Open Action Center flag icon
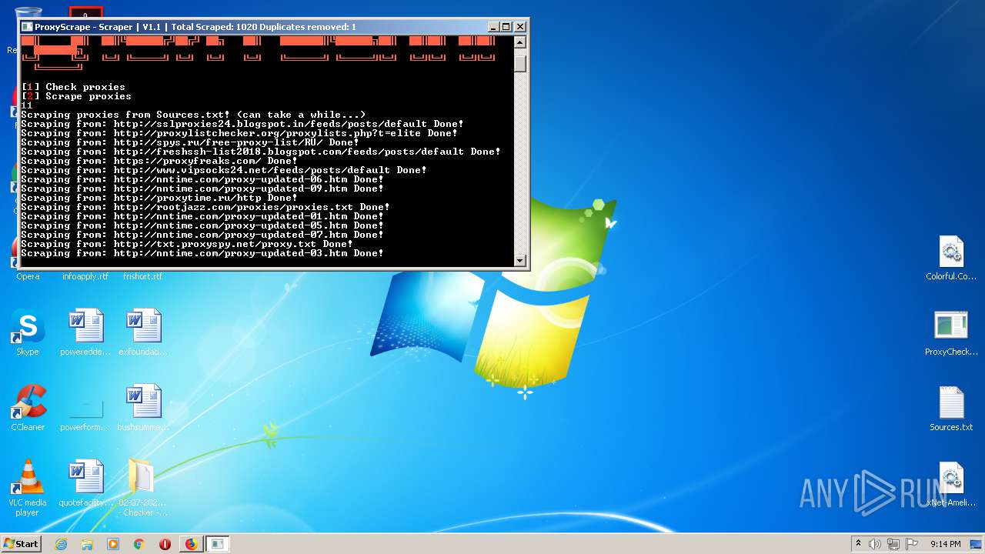The height and width of the screenshot is (554, 985). (x=912, y=544)
